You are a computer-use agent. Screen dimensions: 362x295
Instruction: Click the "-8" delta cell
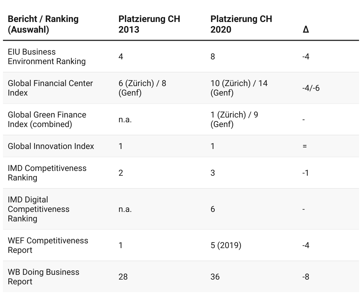305,277
